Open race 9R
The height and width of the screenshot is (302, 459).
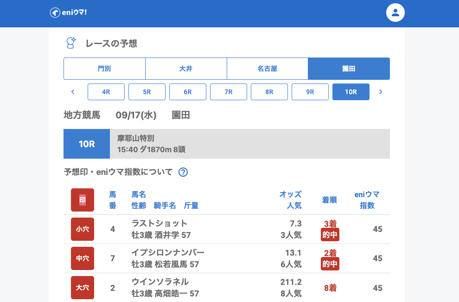310,92
